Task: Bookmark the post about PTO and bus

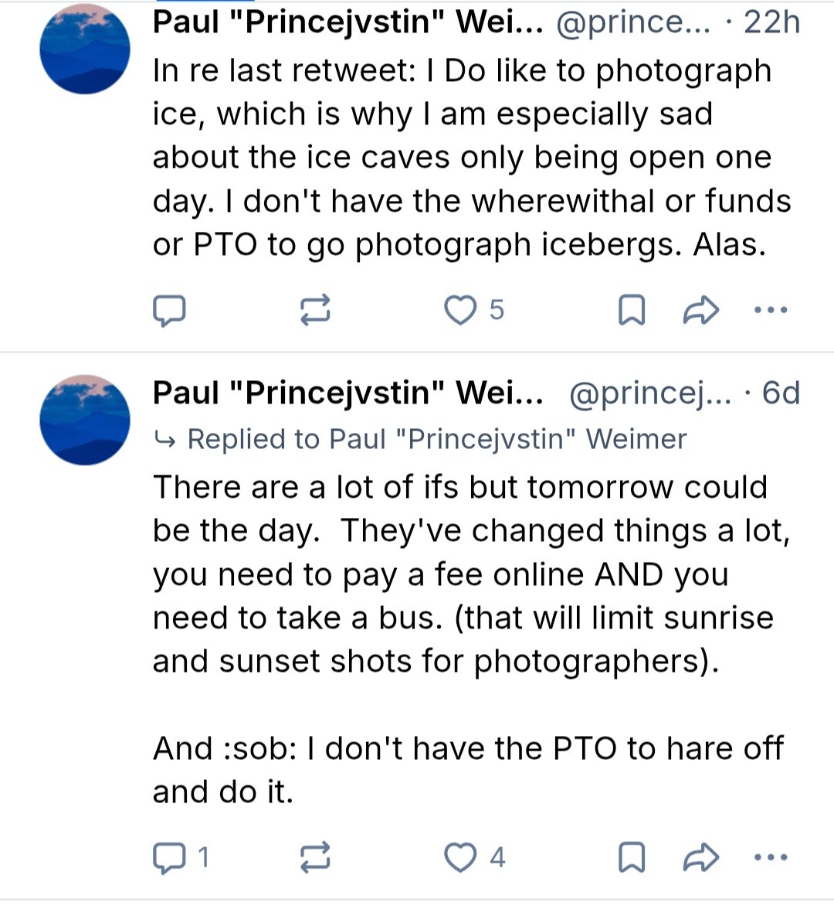Action: [x=632, y=858]
